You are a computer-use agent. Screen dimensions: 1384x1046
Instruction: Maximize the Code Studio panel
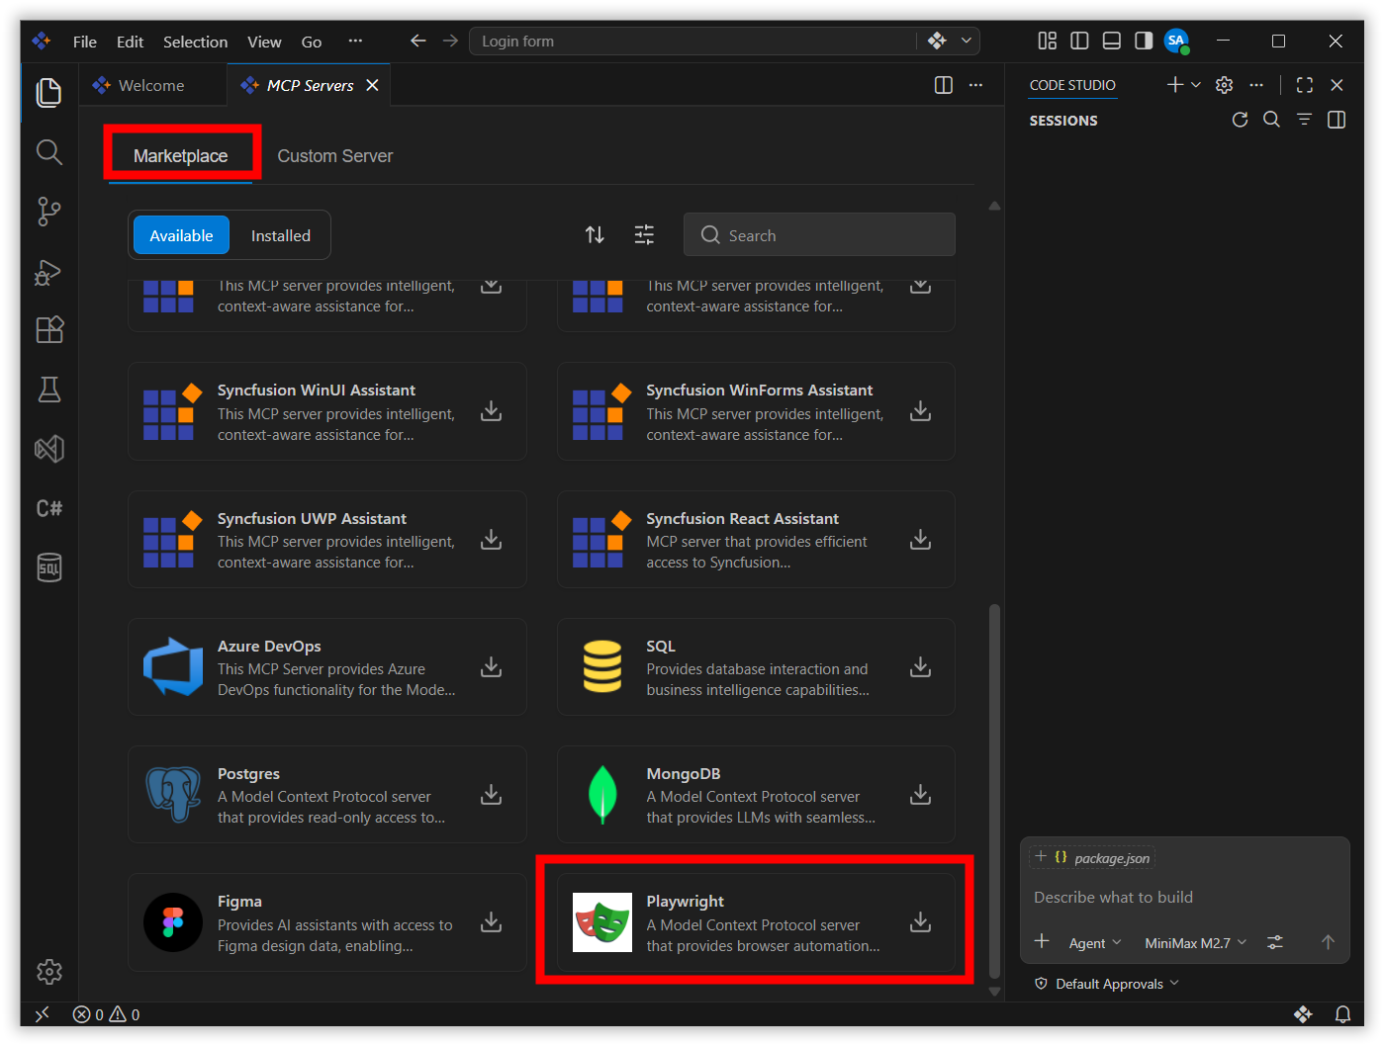coord(1305,85)
